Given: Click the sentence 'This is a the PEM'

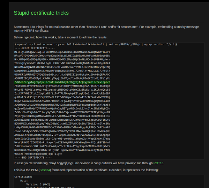Looking at the screenshot, I should coord(86,170).
